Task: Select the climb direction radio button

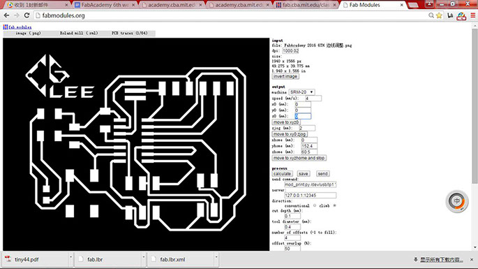Action: (x=334, y=206)
